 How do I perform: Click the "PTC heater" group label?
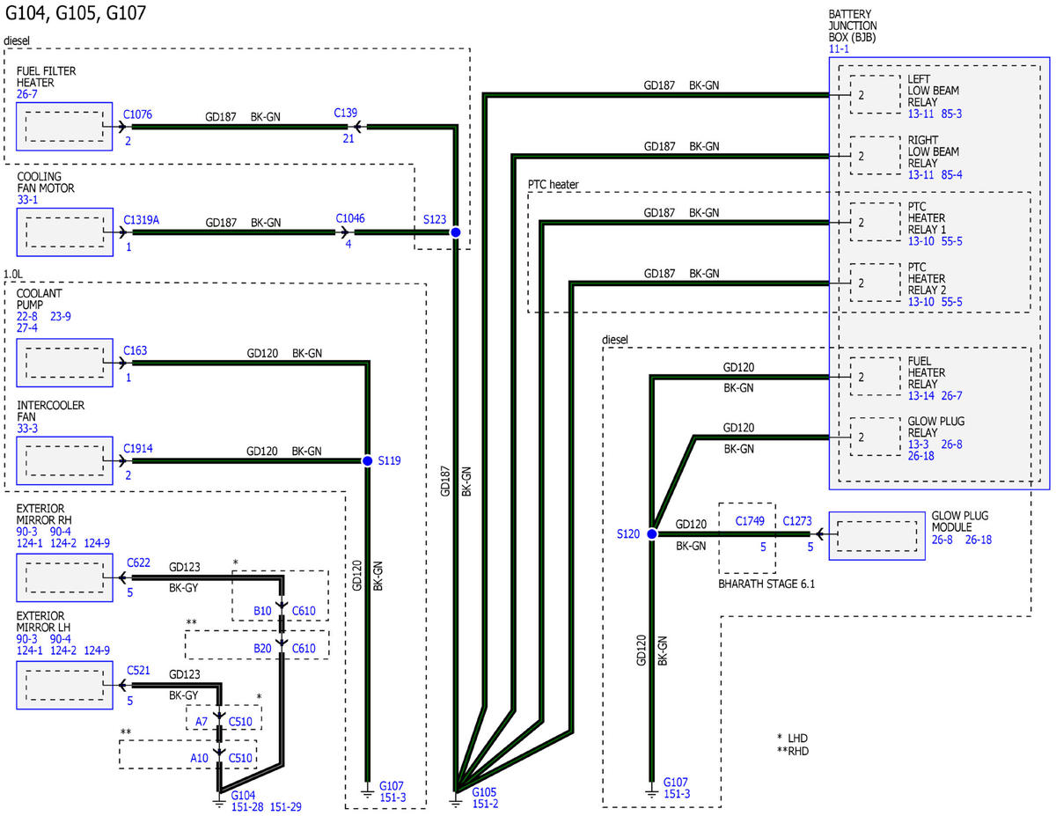553,185
